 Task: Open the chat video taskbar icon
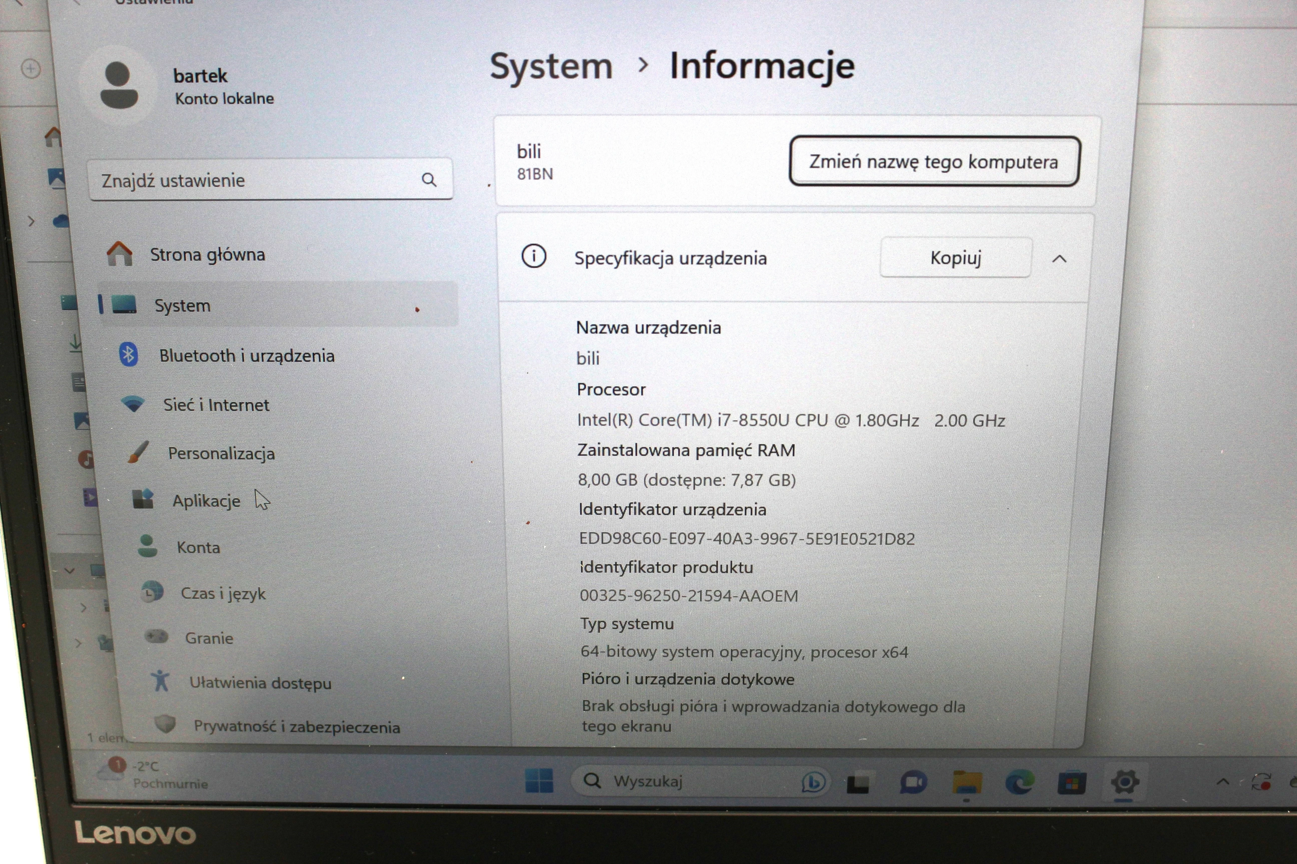pos(913,782)
